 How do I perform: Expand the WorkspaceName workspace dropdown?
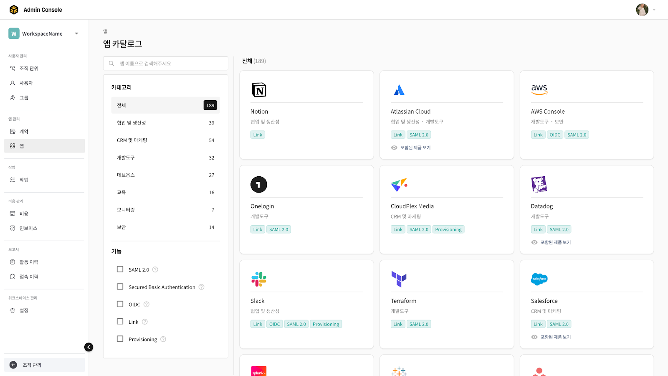(76, 33)
